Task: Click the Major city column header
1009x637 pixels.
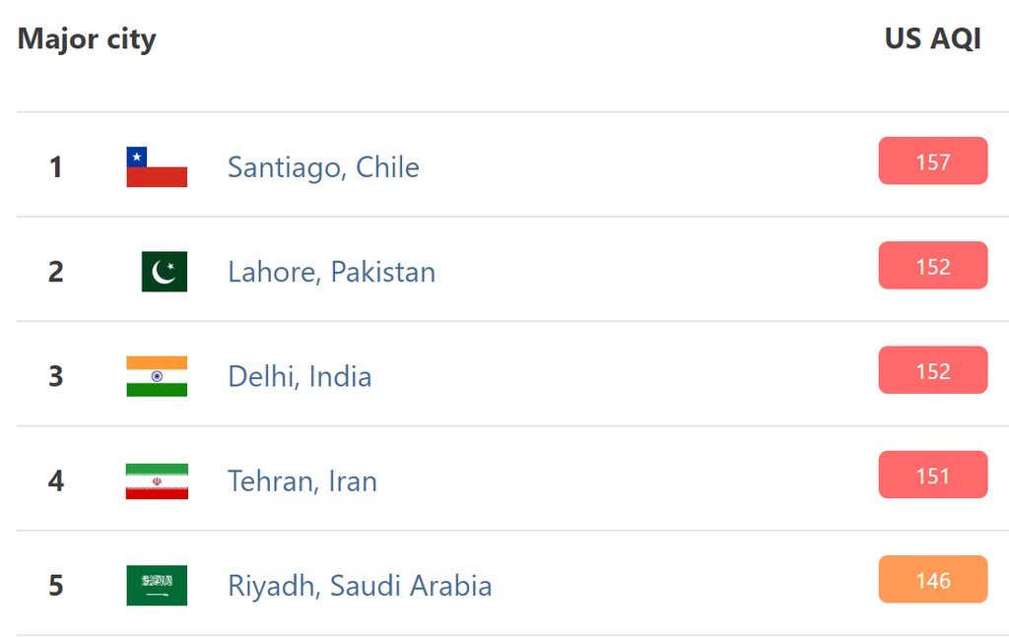Action: point(87,39)
